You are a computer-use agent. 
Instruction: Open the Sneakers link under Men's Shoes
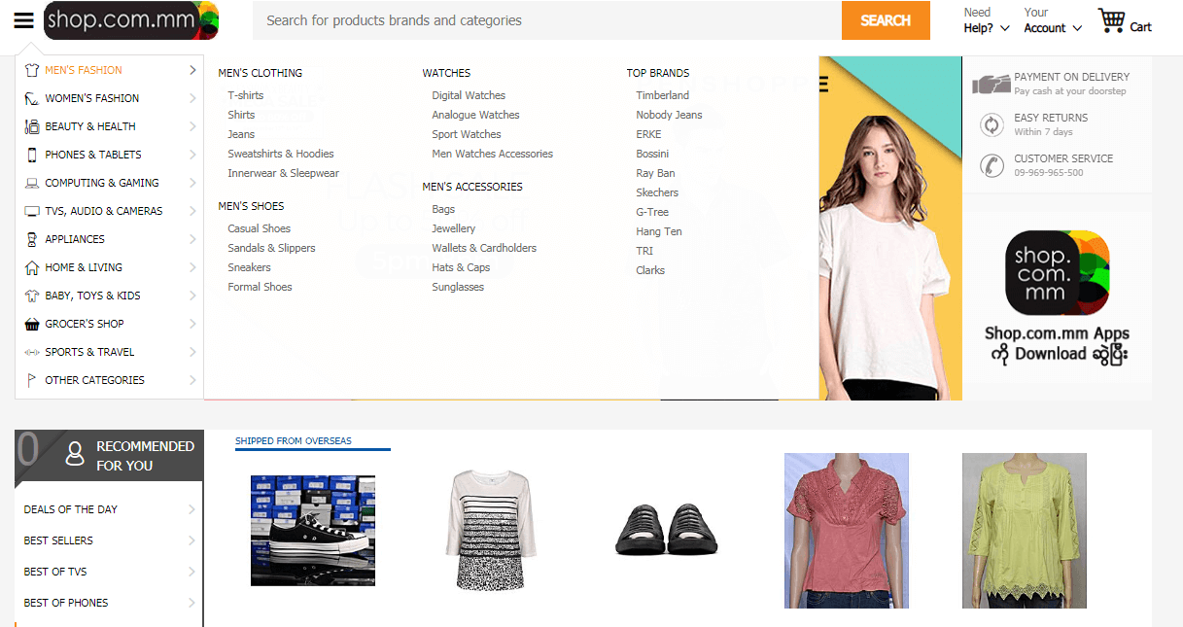click(249, 267)
